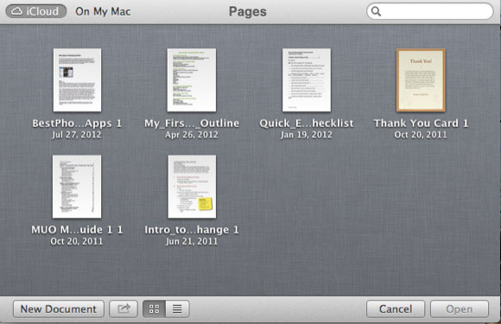Switch to the iCloud tab
This screenshot has height=324, width=501.
click(35, 11)
